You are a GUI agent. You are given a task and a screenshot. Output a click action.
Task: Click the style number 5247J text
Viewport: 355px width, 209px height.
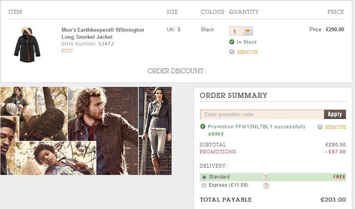point(106,44)
